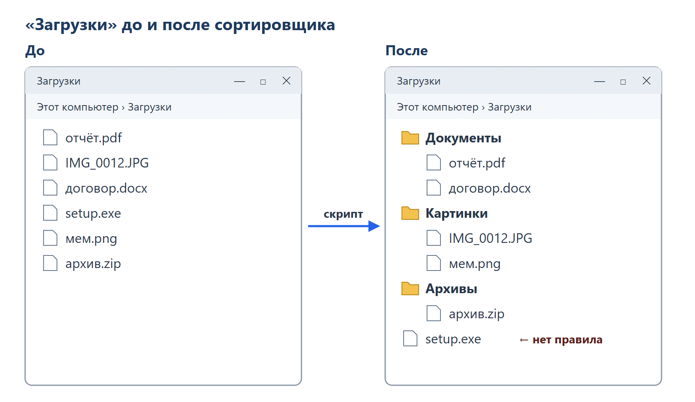
Task: Select архив.zip in the До window
Action: click(x=93, y=264)
